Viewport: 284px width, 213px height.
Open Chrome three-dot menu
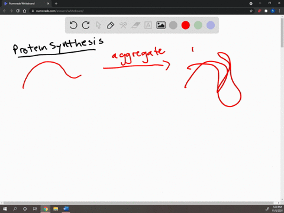[x=279, y=11]
